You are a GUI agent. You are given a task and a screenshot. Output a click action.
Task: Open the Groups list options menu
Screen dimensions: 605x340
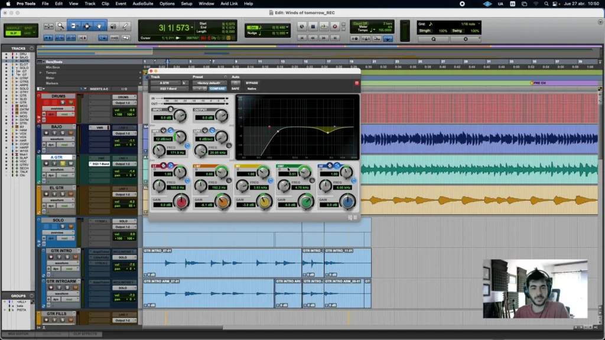click(x=32, y=296)
